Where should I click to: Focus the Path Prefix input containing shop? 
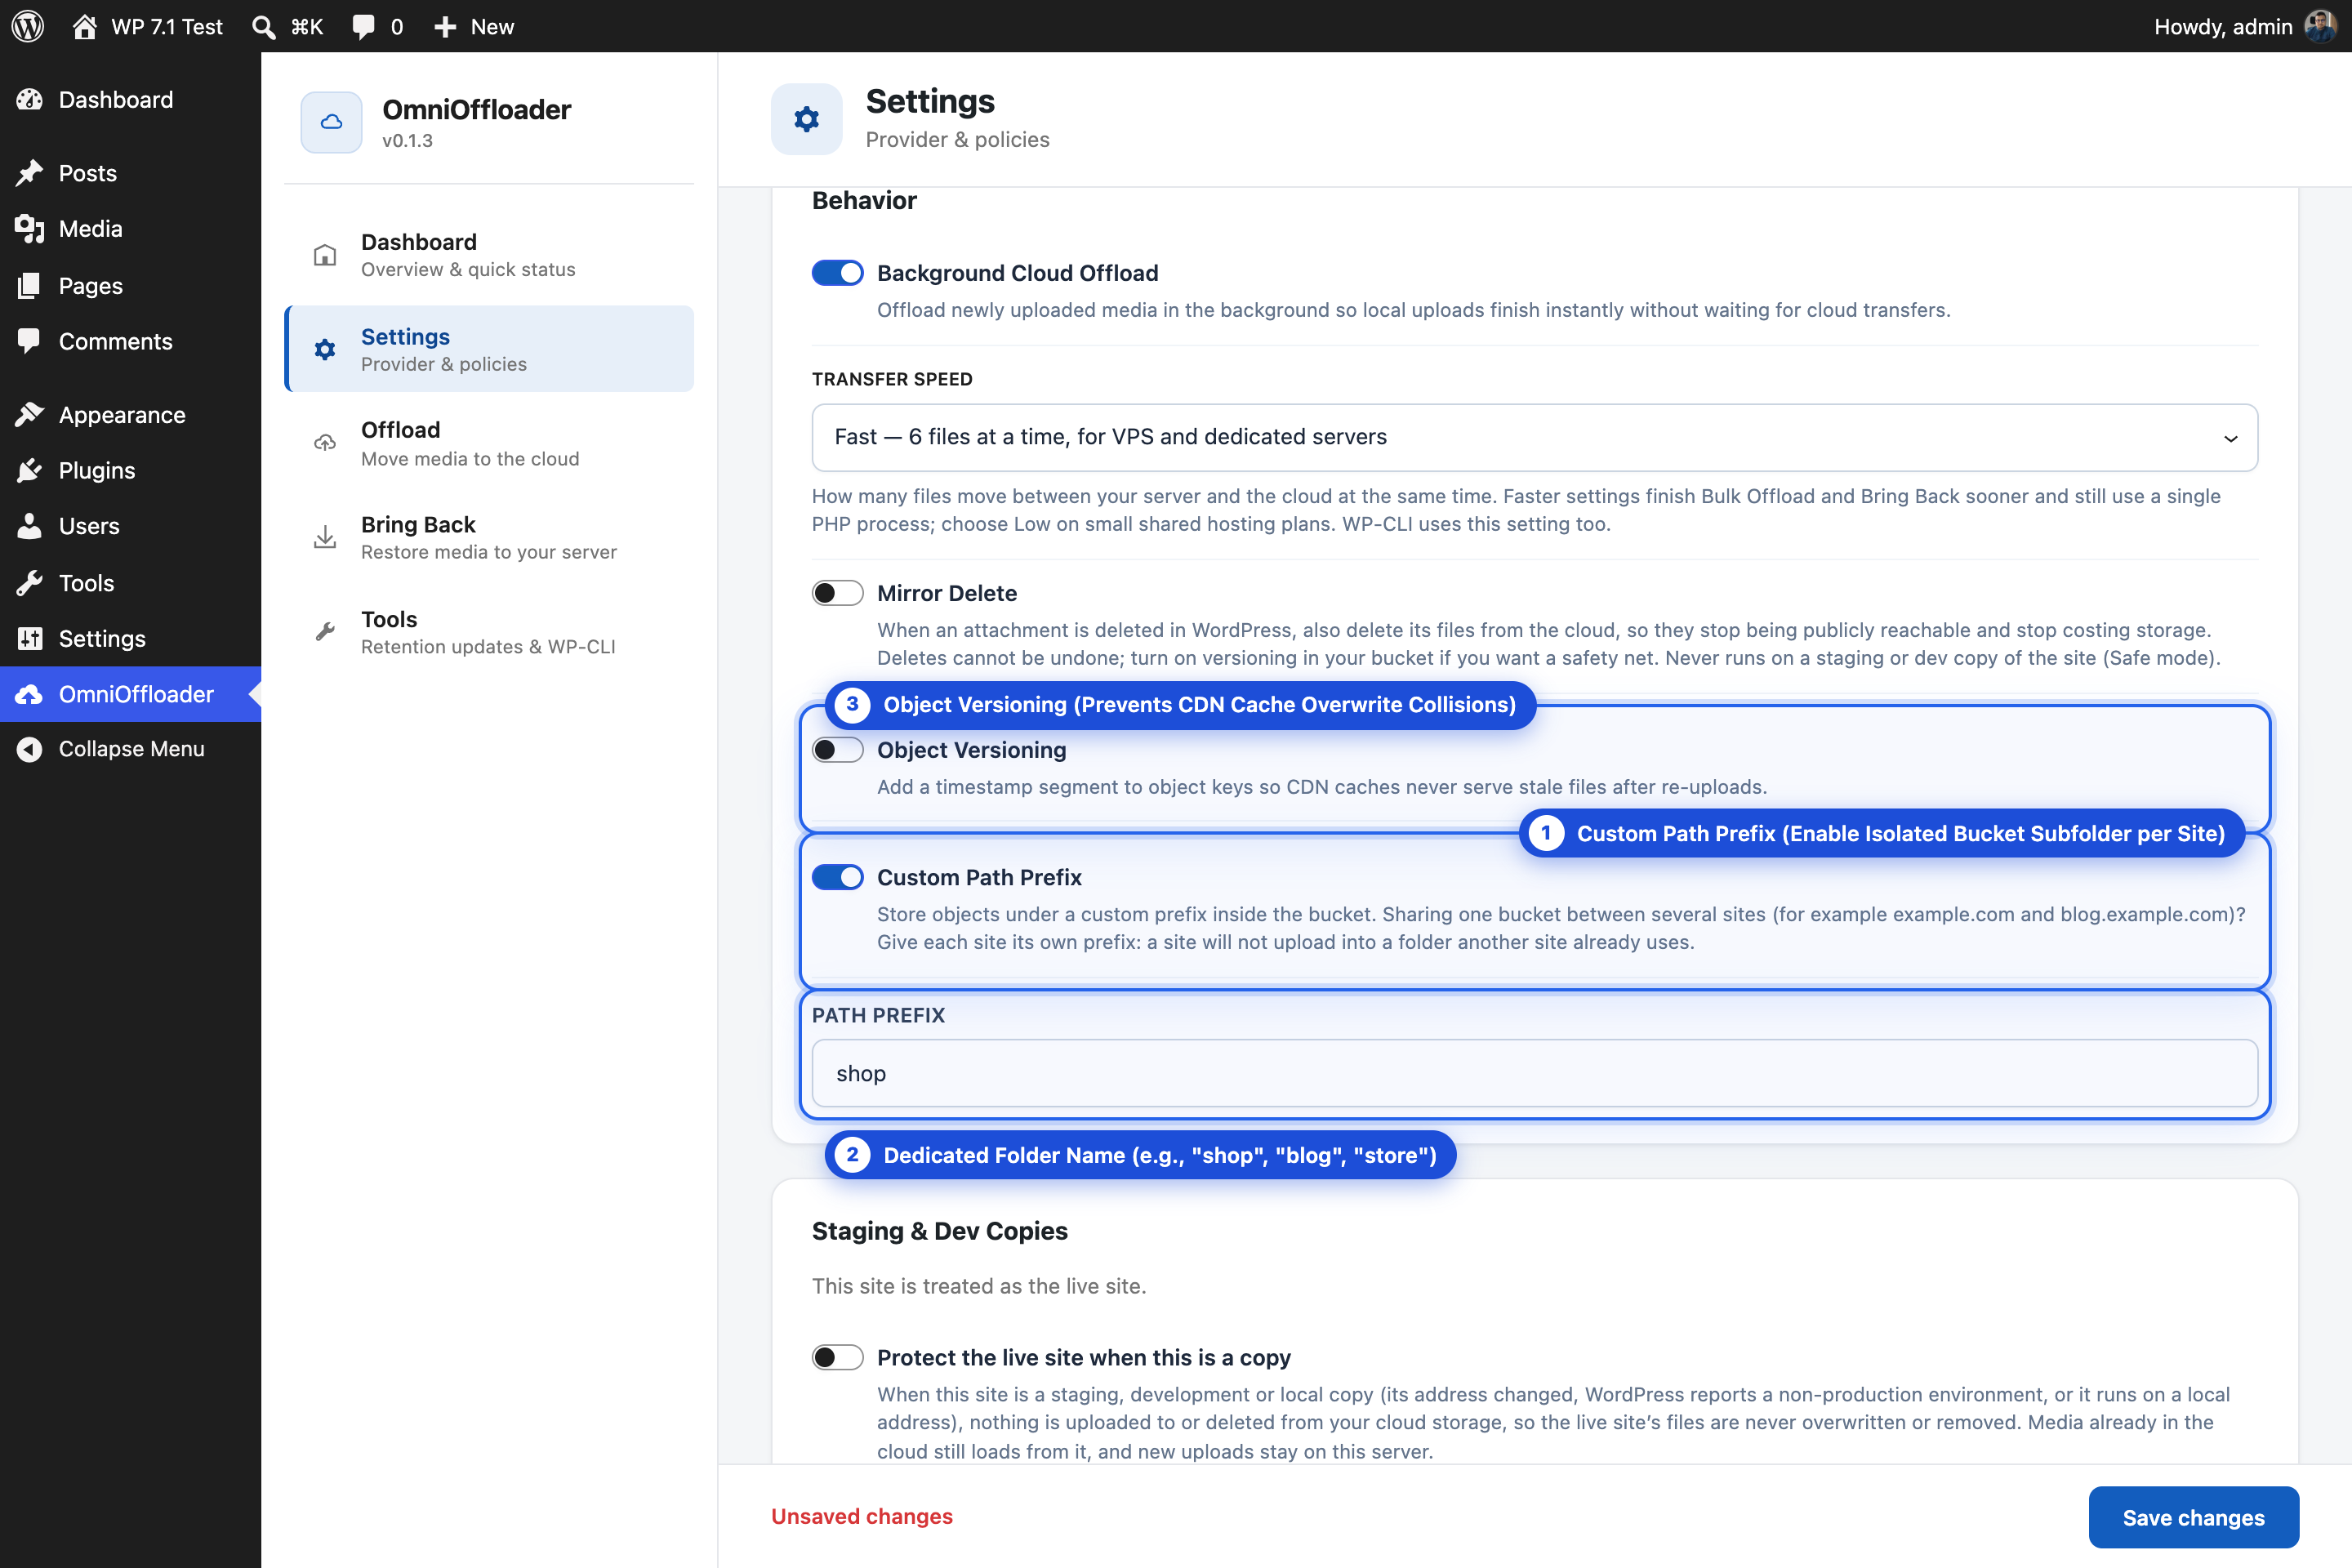1534,1073
